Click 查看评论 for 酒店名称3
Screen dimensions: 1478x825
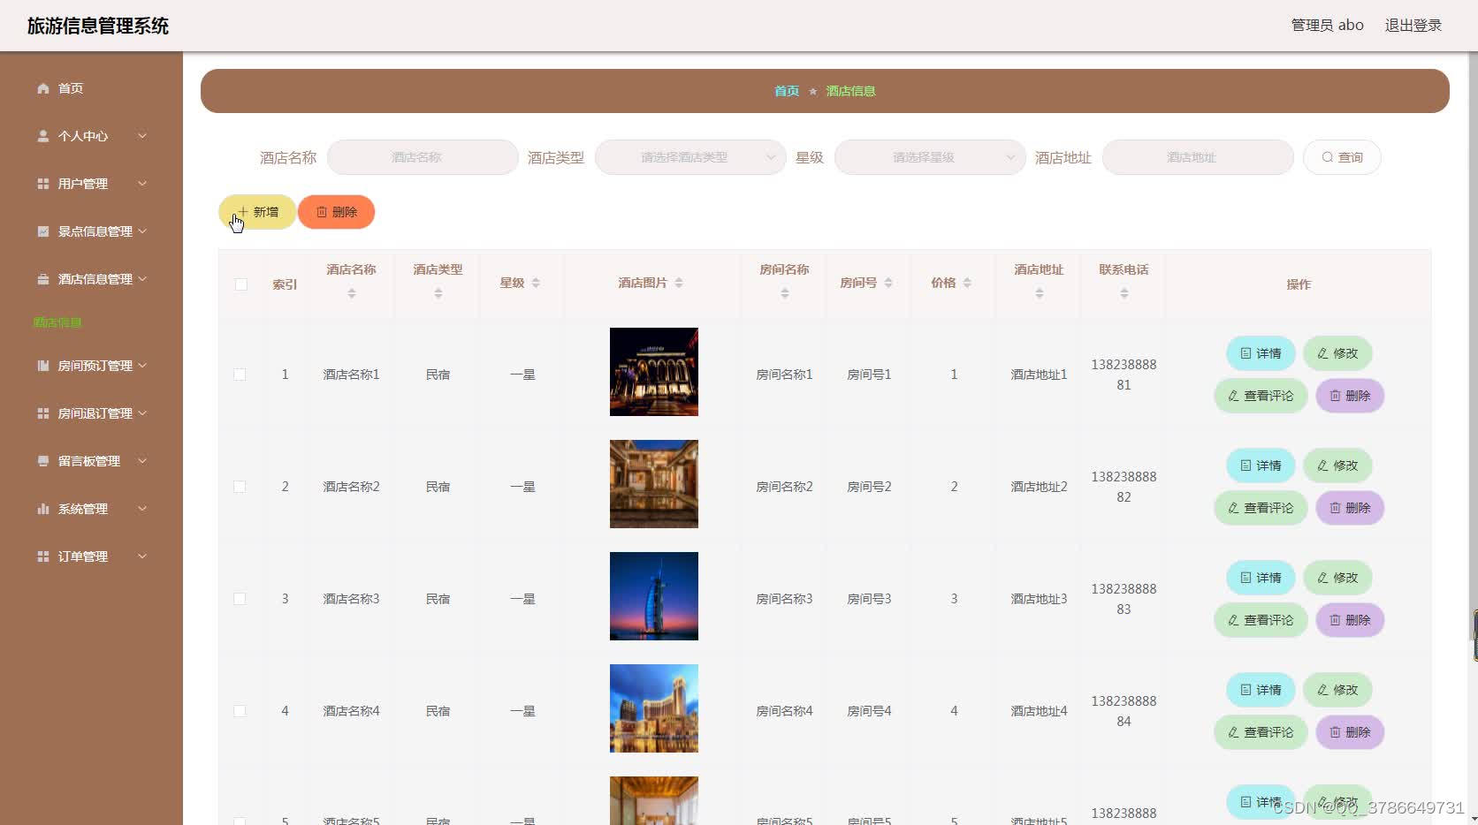pyautogui.click(x=1261, y=620)
